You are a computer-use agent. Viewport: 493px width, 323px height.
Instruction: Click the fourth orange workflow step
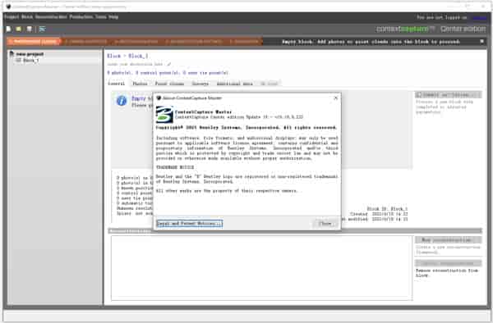click(193, 41)
